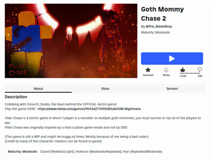Image resolution: width=213 pixels, height=160 pixels.
Task: Click the thumbs down dislike icon
Action: point(200,70)
